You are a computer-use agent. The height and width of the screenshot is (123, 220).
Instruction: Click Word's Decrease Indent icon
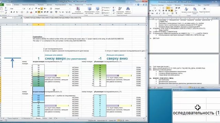tap(176, 8)
